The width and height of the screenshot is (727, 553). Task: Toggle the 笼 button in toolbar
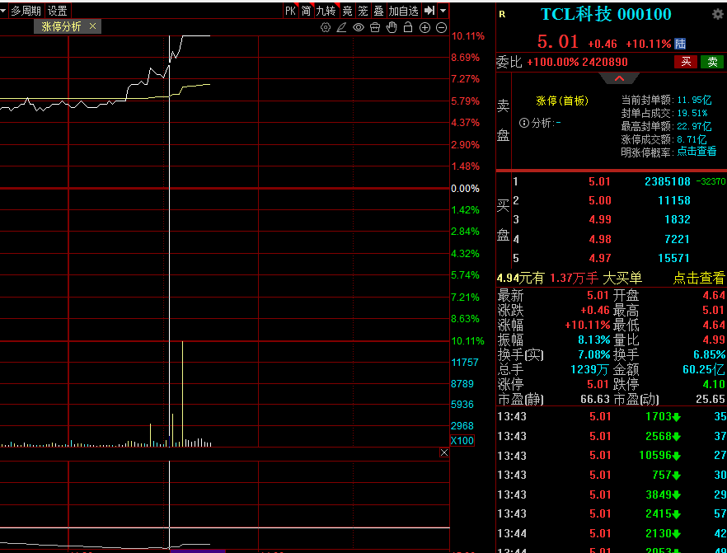click(363, 10)
